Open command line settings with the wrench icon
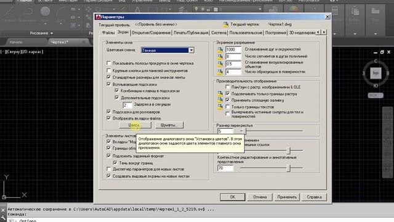The image size is (394, 222). coord(2,218)
